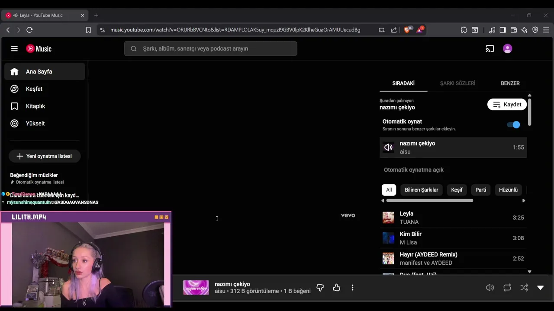Click the browser address bar URL
The height and width of the screenshot is (311, 554).
[x=235, y=30]
